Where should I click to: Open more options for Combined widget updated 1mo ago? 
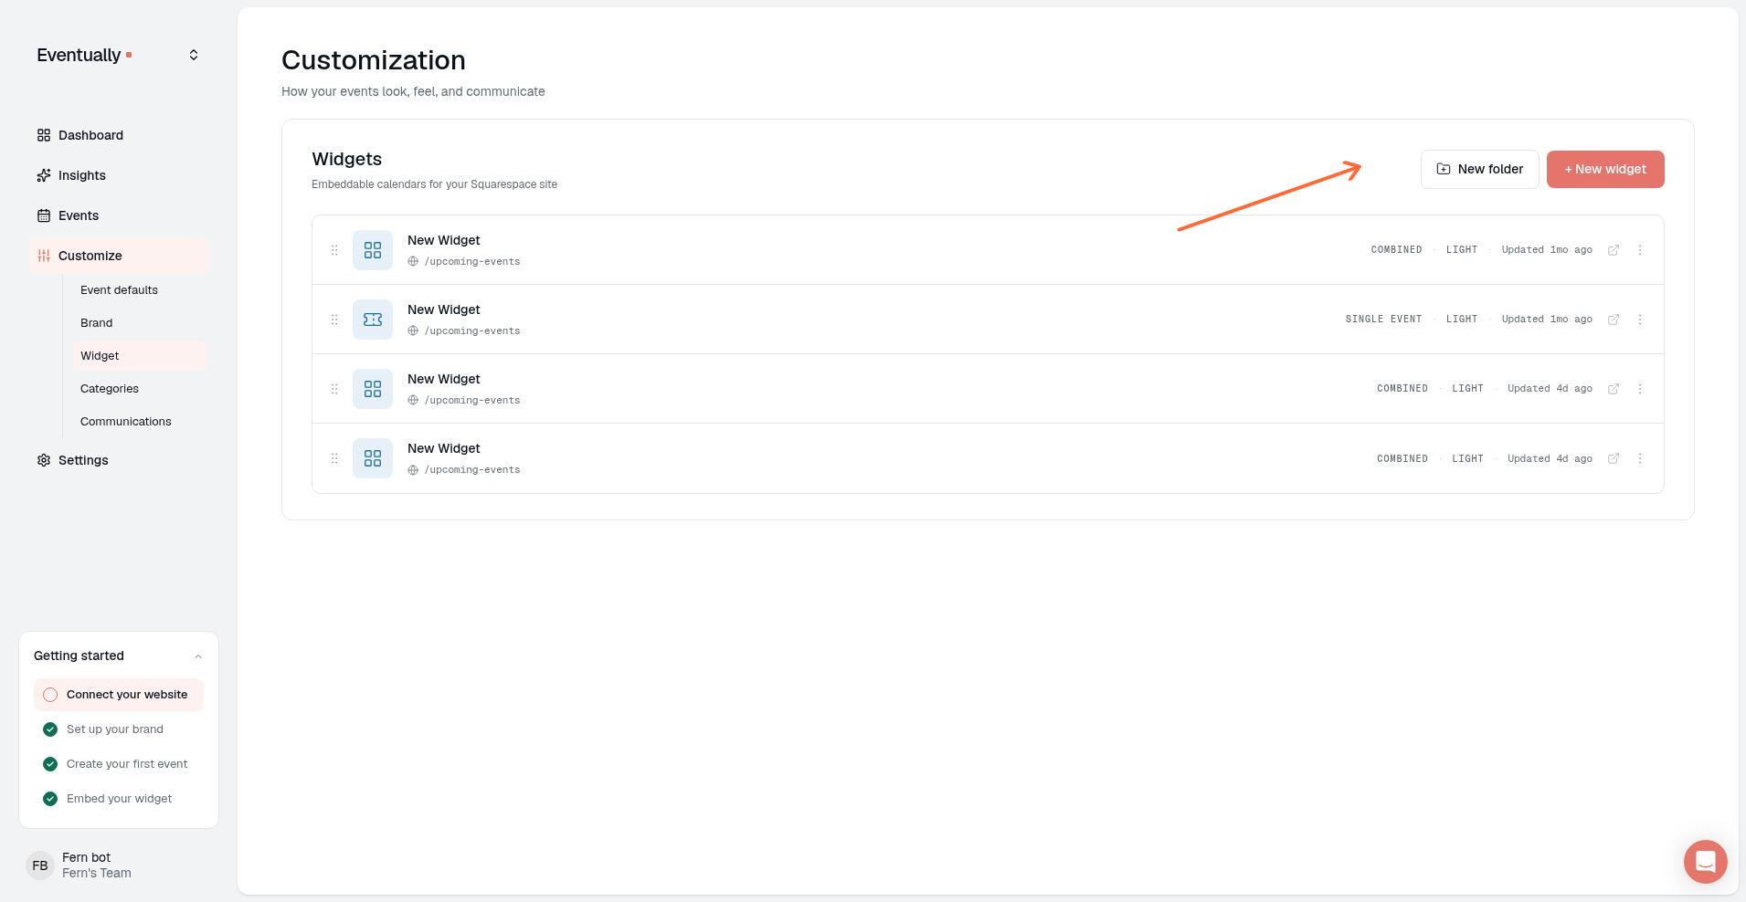tap(1640, 250)
